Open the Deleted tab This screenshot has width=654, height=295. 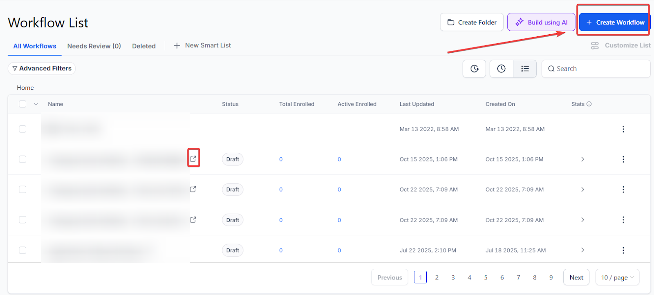(x=144, y=46)
